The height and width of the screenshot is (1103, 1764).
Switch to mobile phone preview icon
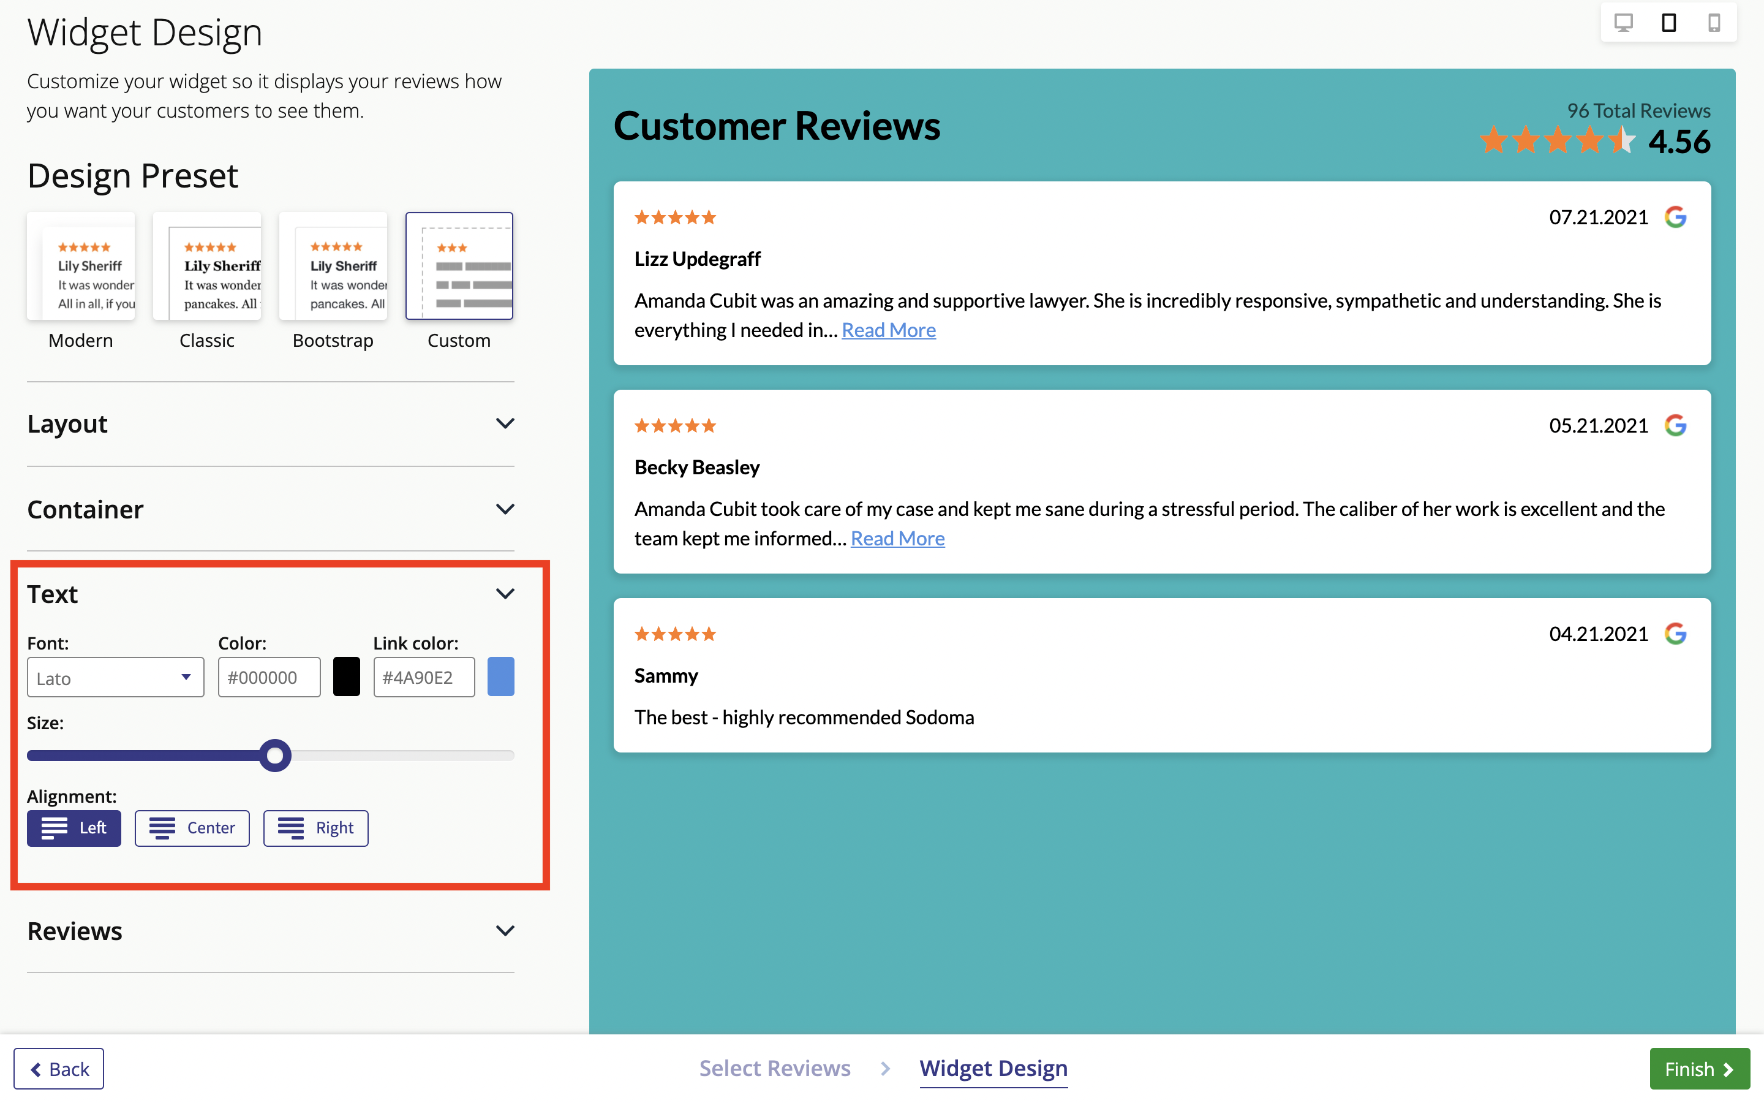point(1714,23)
